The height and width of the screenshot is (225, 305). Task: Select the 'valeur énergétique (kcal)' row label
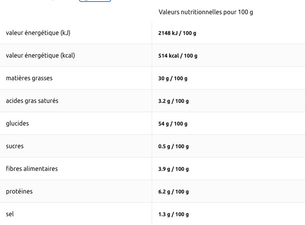(41, 56)
